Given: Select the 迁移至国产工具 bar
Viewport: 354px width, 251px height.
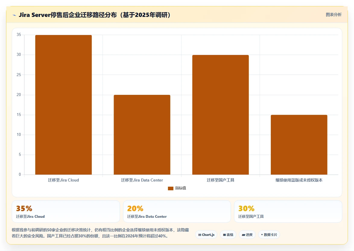Looking at the screenshot, I should 221,115.
